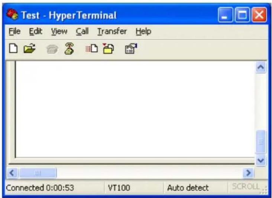Click the New connection toolbar icon
272x198 pixels.
(13, 48)
